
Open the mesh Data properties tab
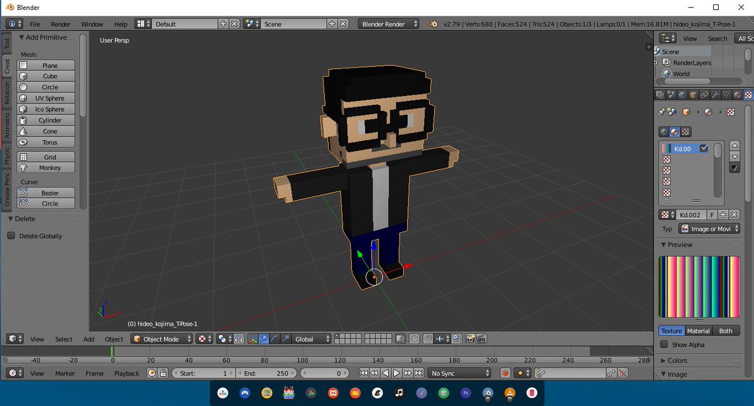[x=726, y=95]
